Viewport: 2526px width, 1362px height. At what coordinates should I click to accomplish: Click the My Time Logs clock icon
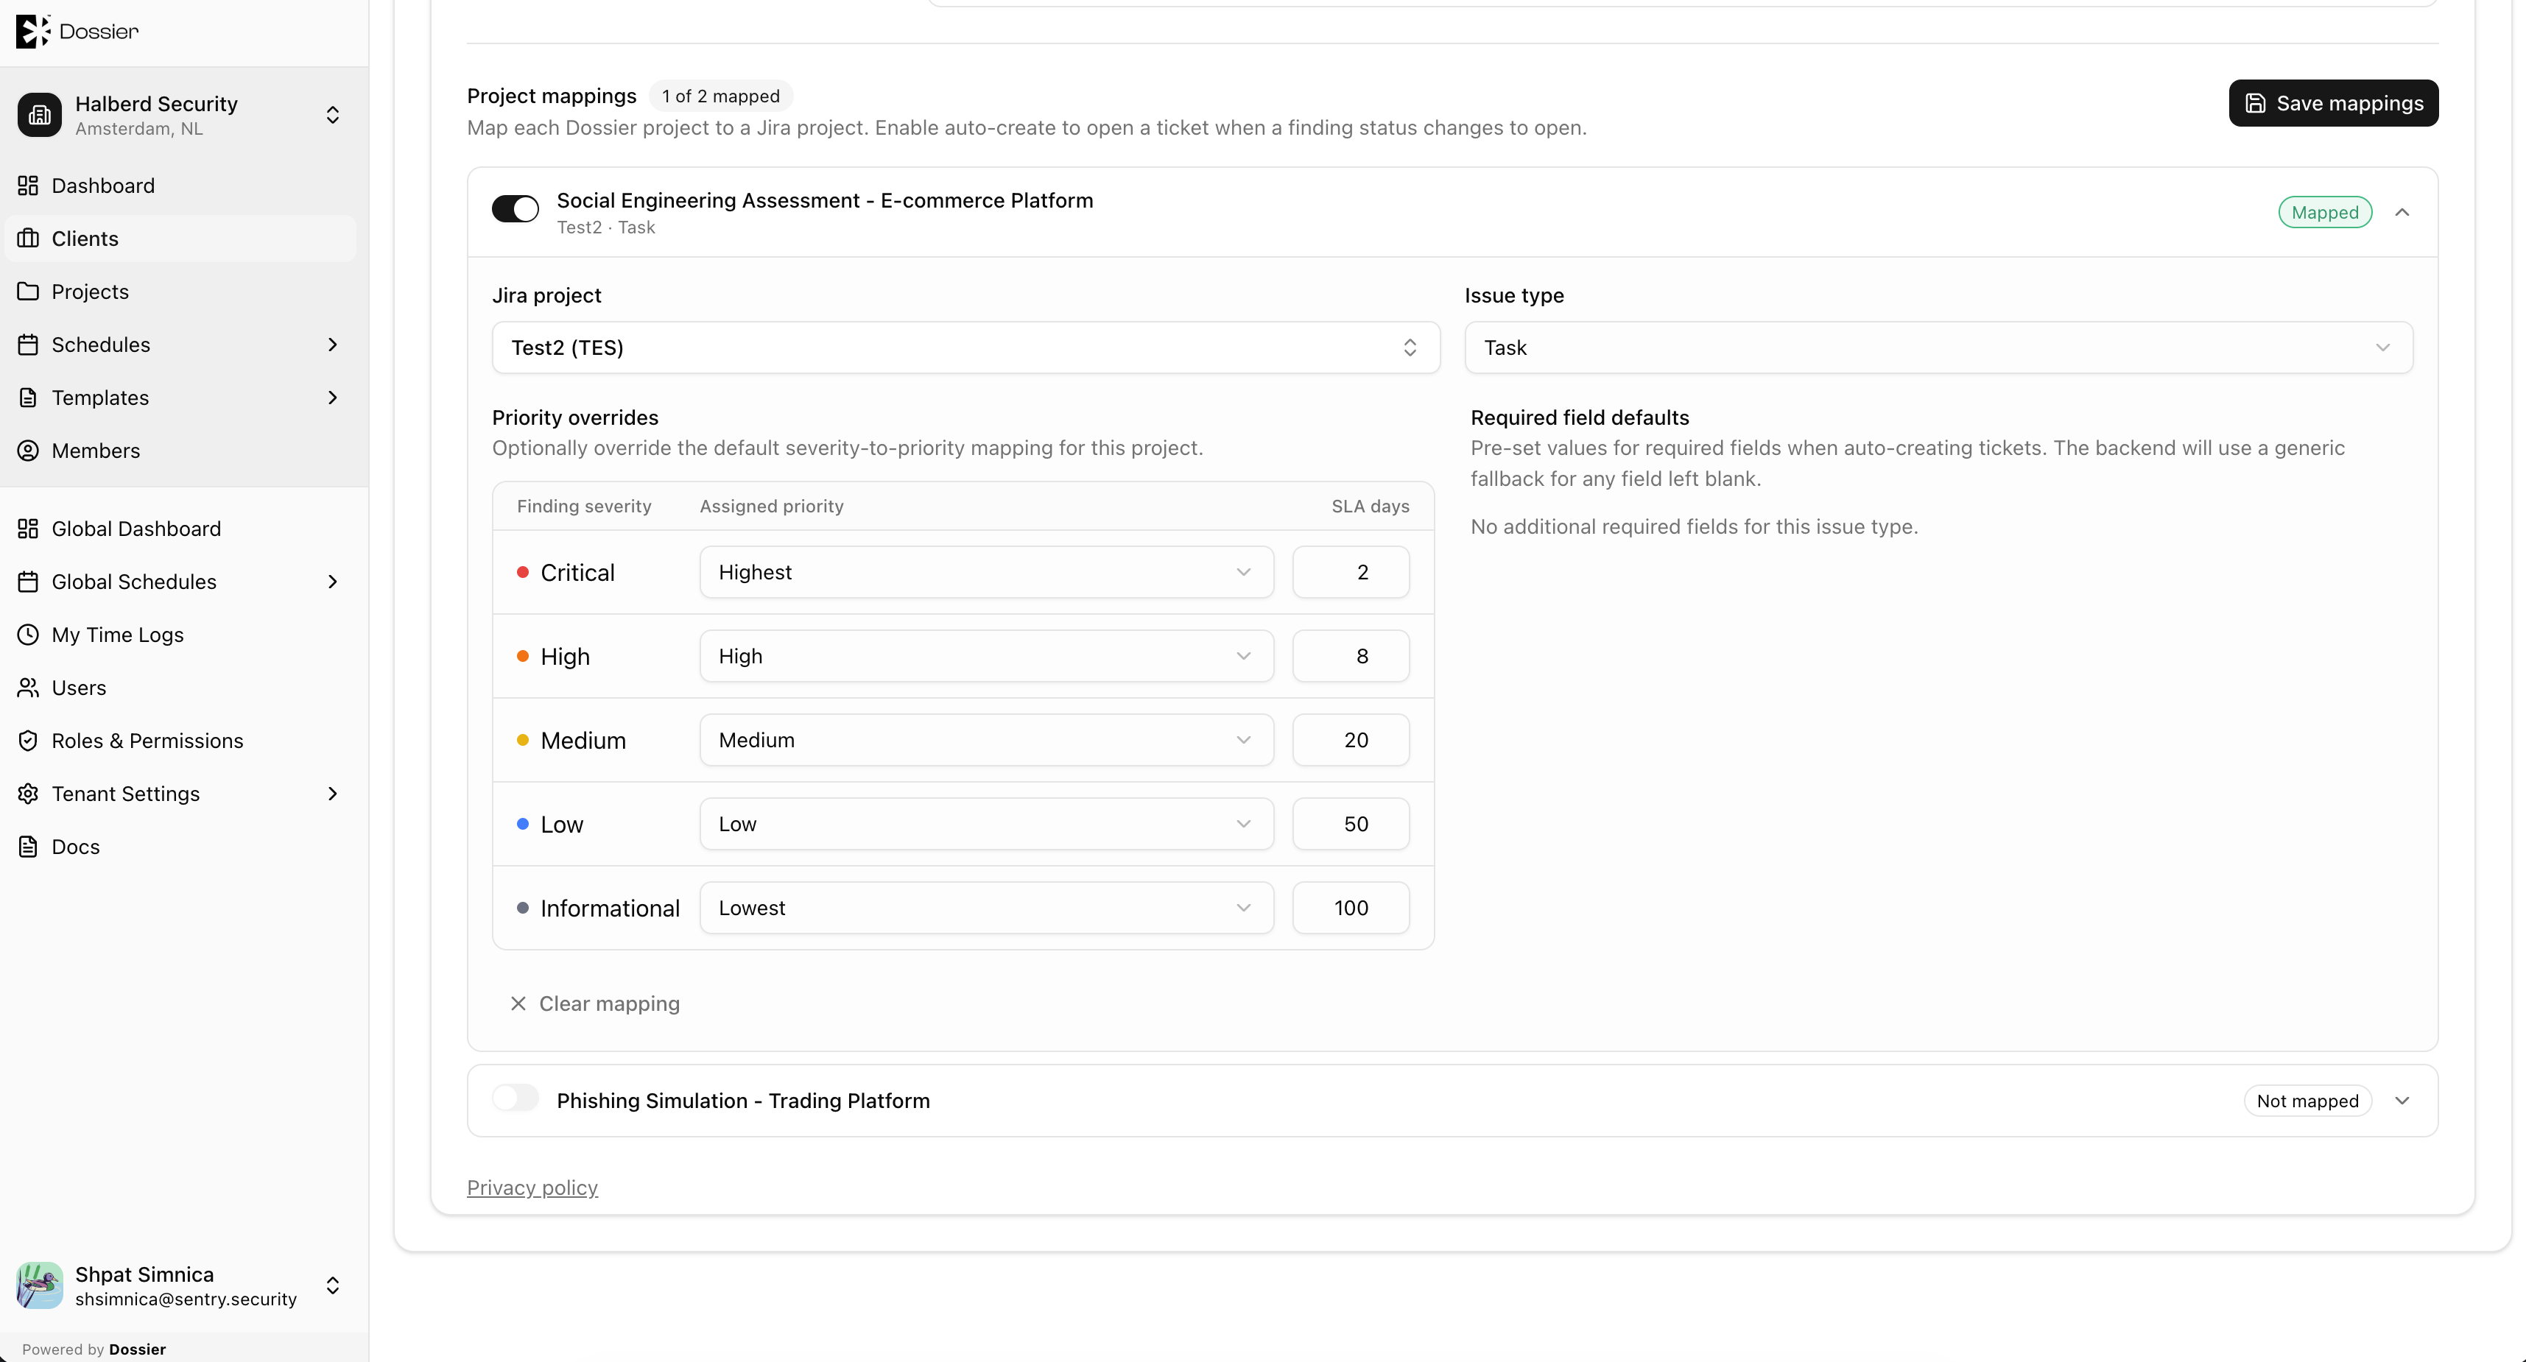29,635
